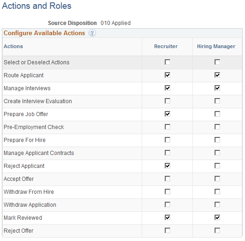Enable Recruiter for Reject Offer
The image size is (245, 241).
tap(167, 230)
